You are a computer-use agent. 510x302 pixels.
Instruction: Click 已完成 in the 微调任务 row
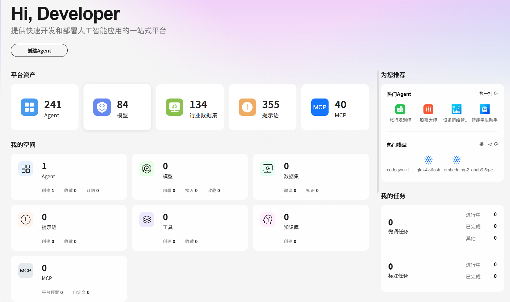coord(473,227)
